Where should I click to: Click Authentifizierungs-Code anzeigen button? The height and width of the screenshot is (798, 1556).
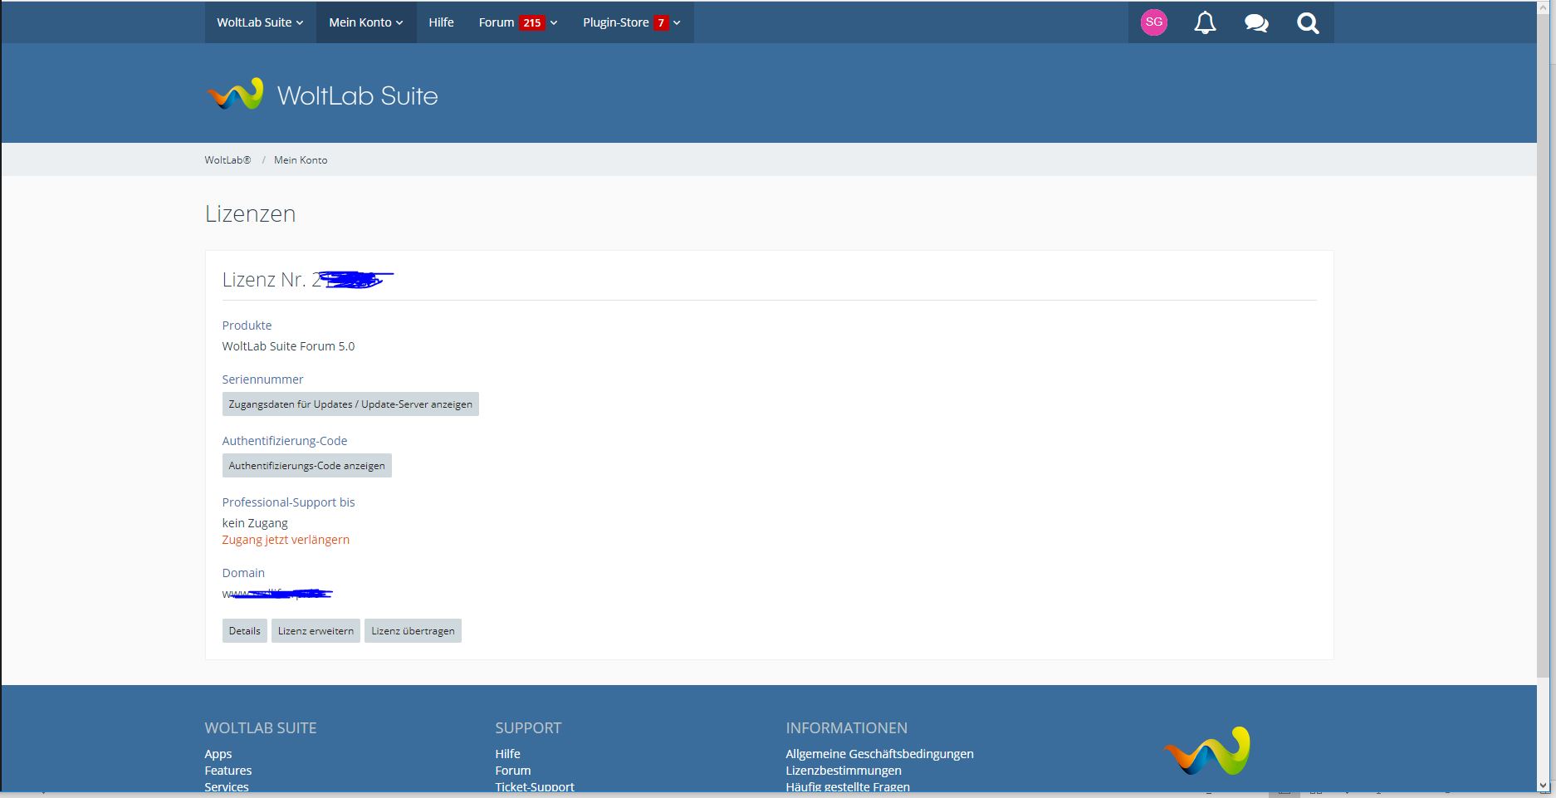tap(306, 466)
